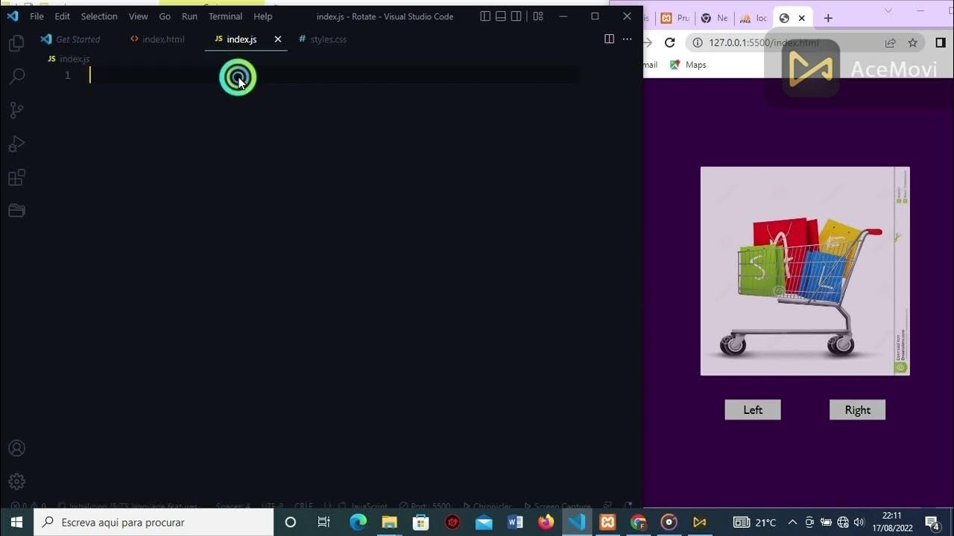Switch to the 'Pru' XAMPP Chrome tab
This screenshot has width=954, height=536.
[675, 18]
